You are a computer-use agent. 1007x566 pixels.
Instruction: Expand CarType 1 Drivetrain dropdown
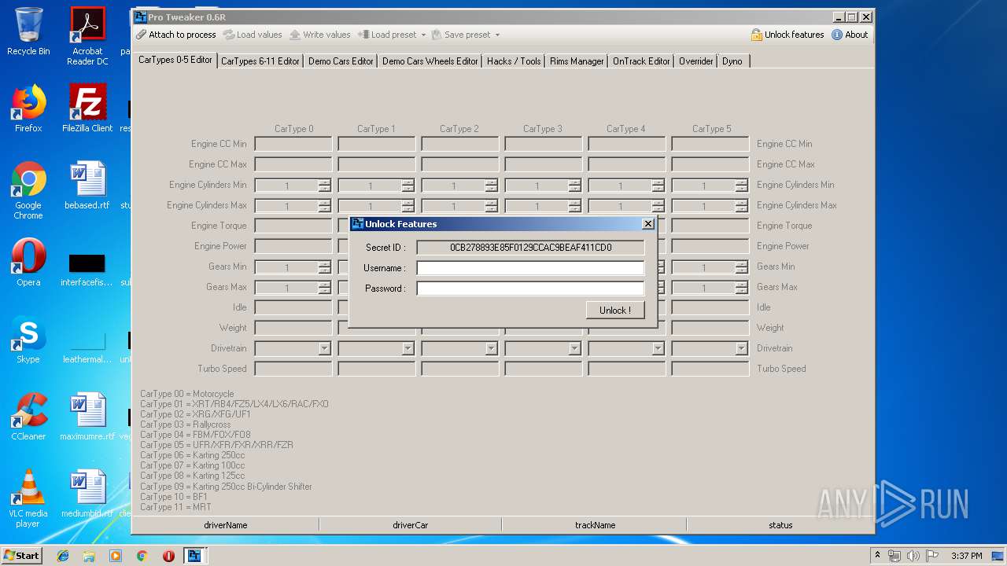408,348
